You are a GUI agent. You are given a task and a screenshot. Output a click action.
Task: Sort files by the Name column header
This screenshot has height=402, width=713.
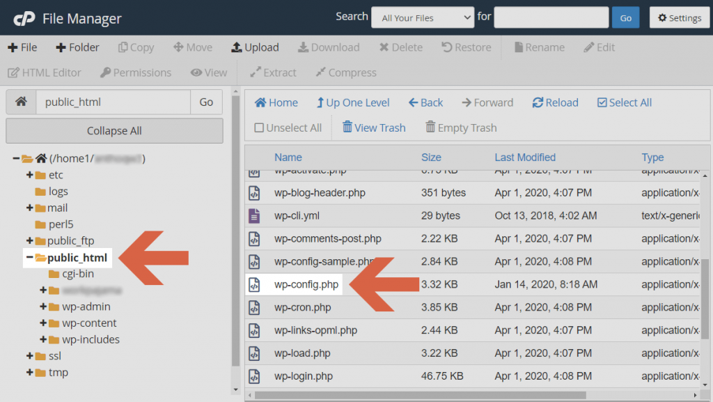pos(288,157)
